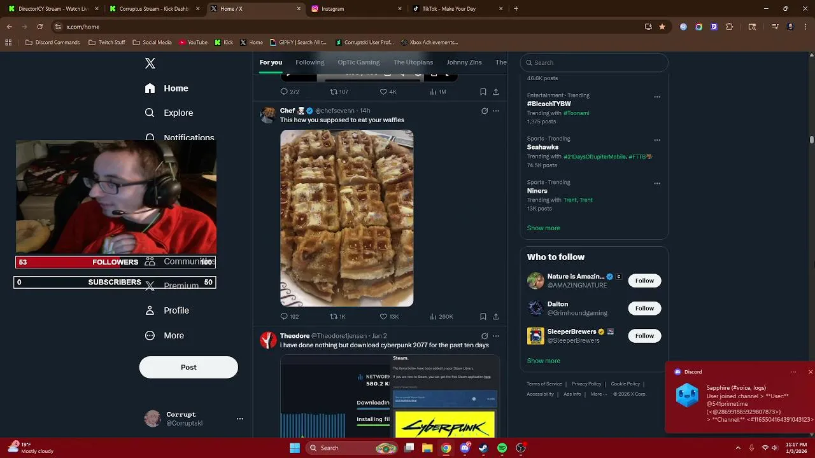The image size is (815, 458).
Task: Open Spotify from the taskbar
Action: click(502, 448)
